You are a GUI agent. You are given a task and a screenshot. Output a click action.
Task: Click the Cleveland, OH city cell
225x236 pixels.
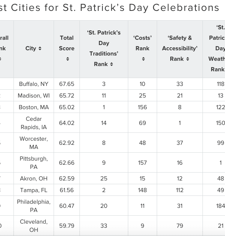click(x=34, y=226)
